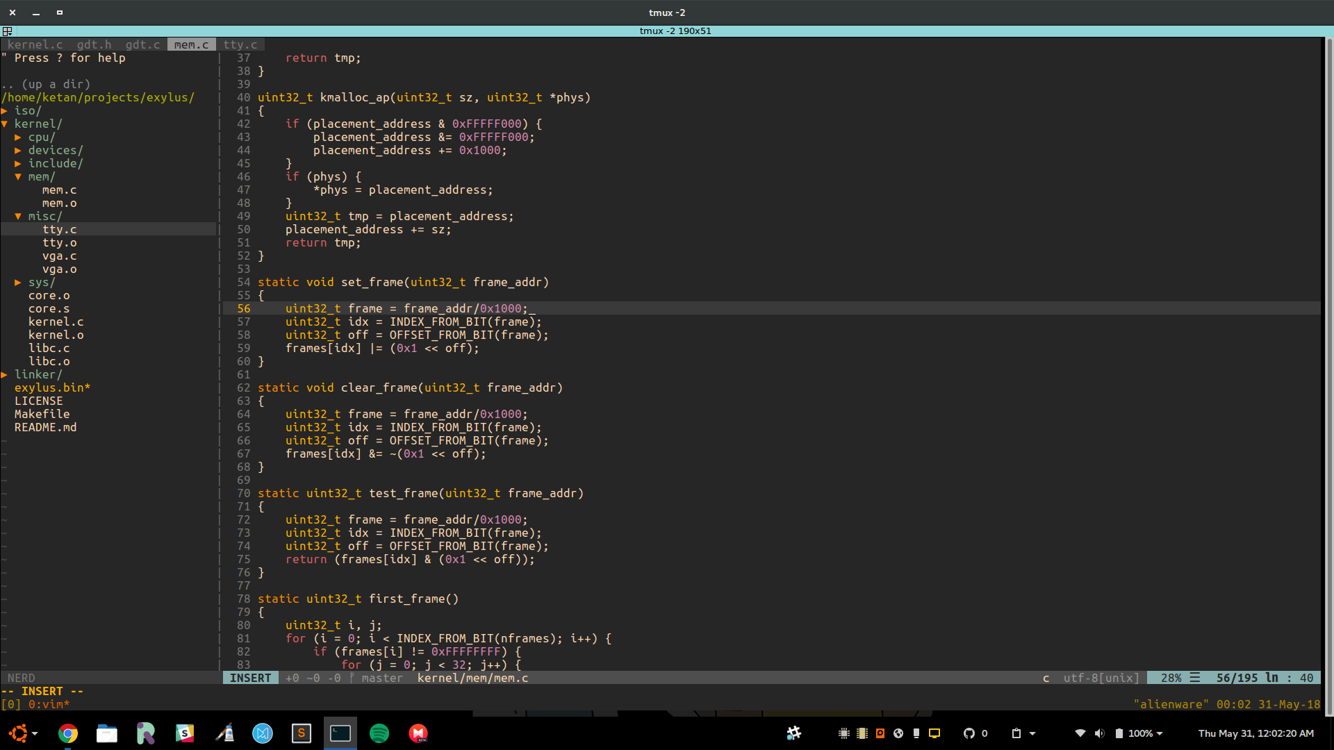Click the volume speaker icon
This screenshot has height=750, width=1334.
(1099, 733)
